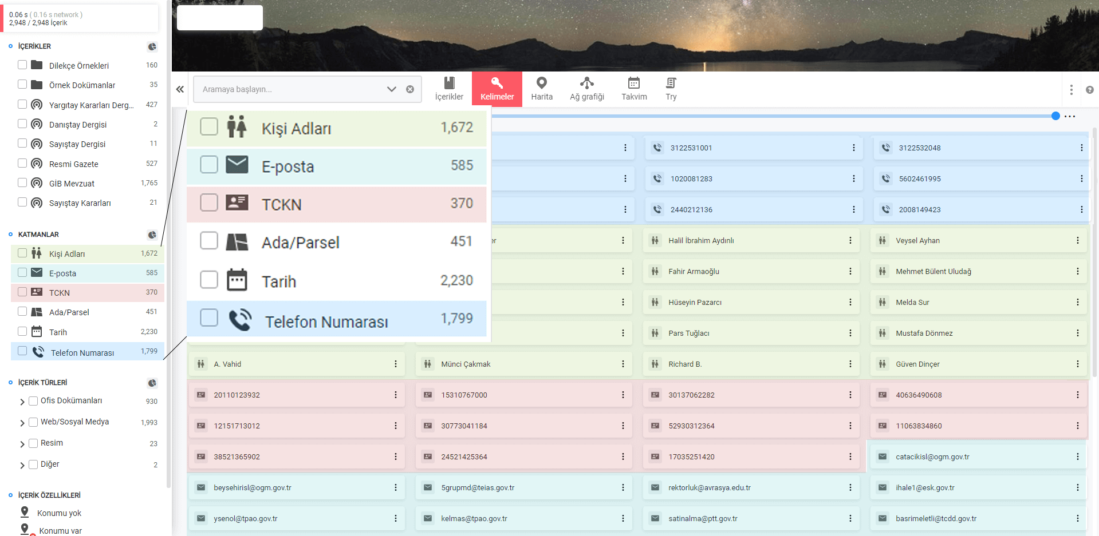Open the Hüseyin Pazarcı name card
The image size is (1099, 536).
pyautogui.click(x=751, y=302)
